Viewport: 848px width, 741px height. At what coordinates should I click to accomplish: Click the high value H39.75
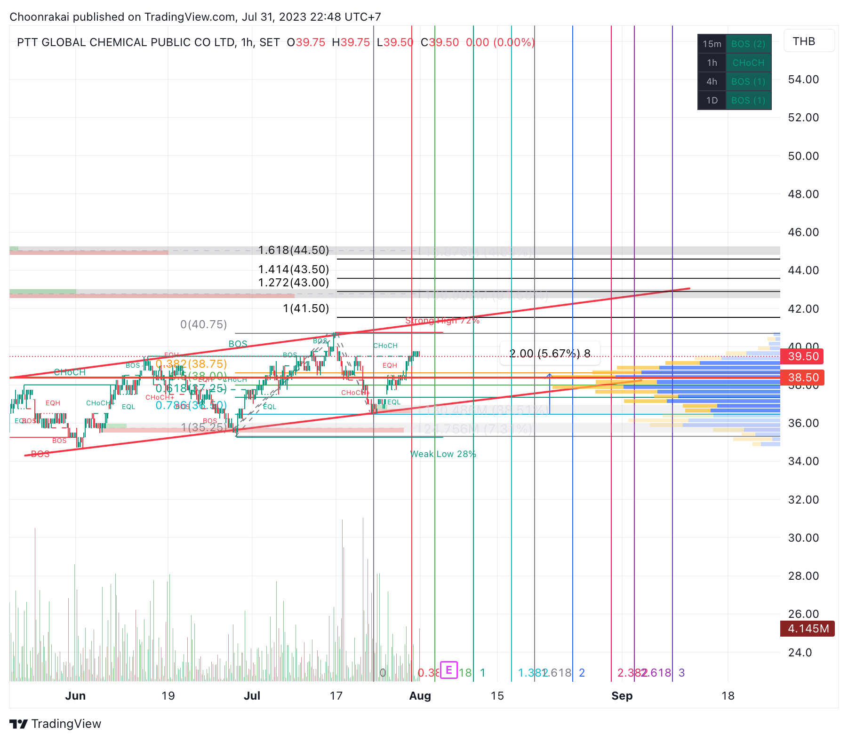click(351, 42)
